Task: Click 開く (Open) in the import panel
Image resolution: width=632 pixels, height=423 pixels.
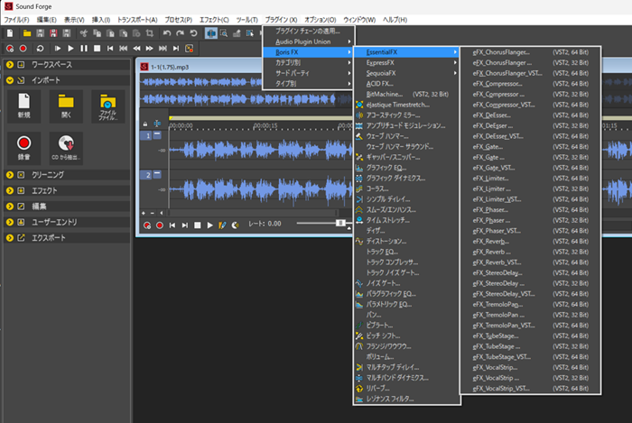Action: coord(66,106)
